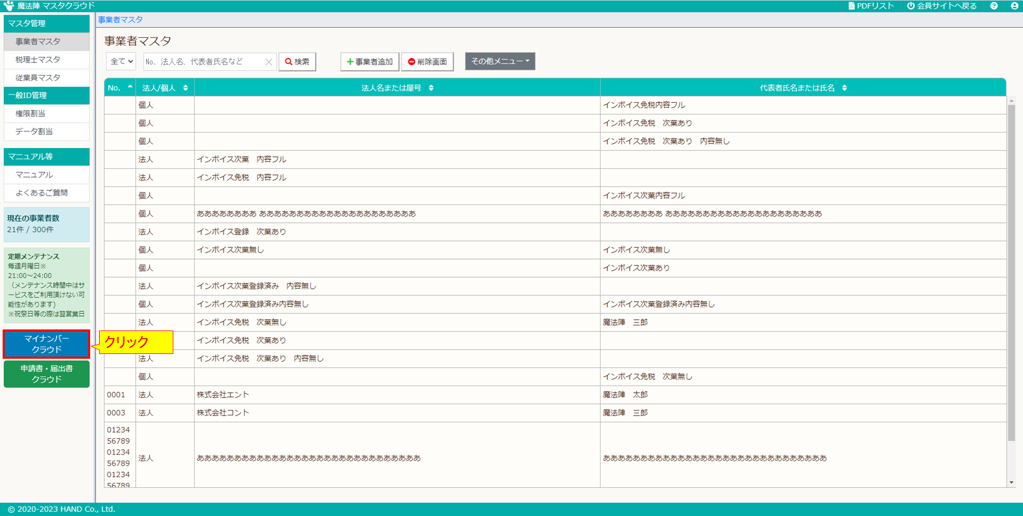Viewport: 1023px width, 516px height.
Task: Click 会員サイトへ戻る link
Action: [942, 6]
